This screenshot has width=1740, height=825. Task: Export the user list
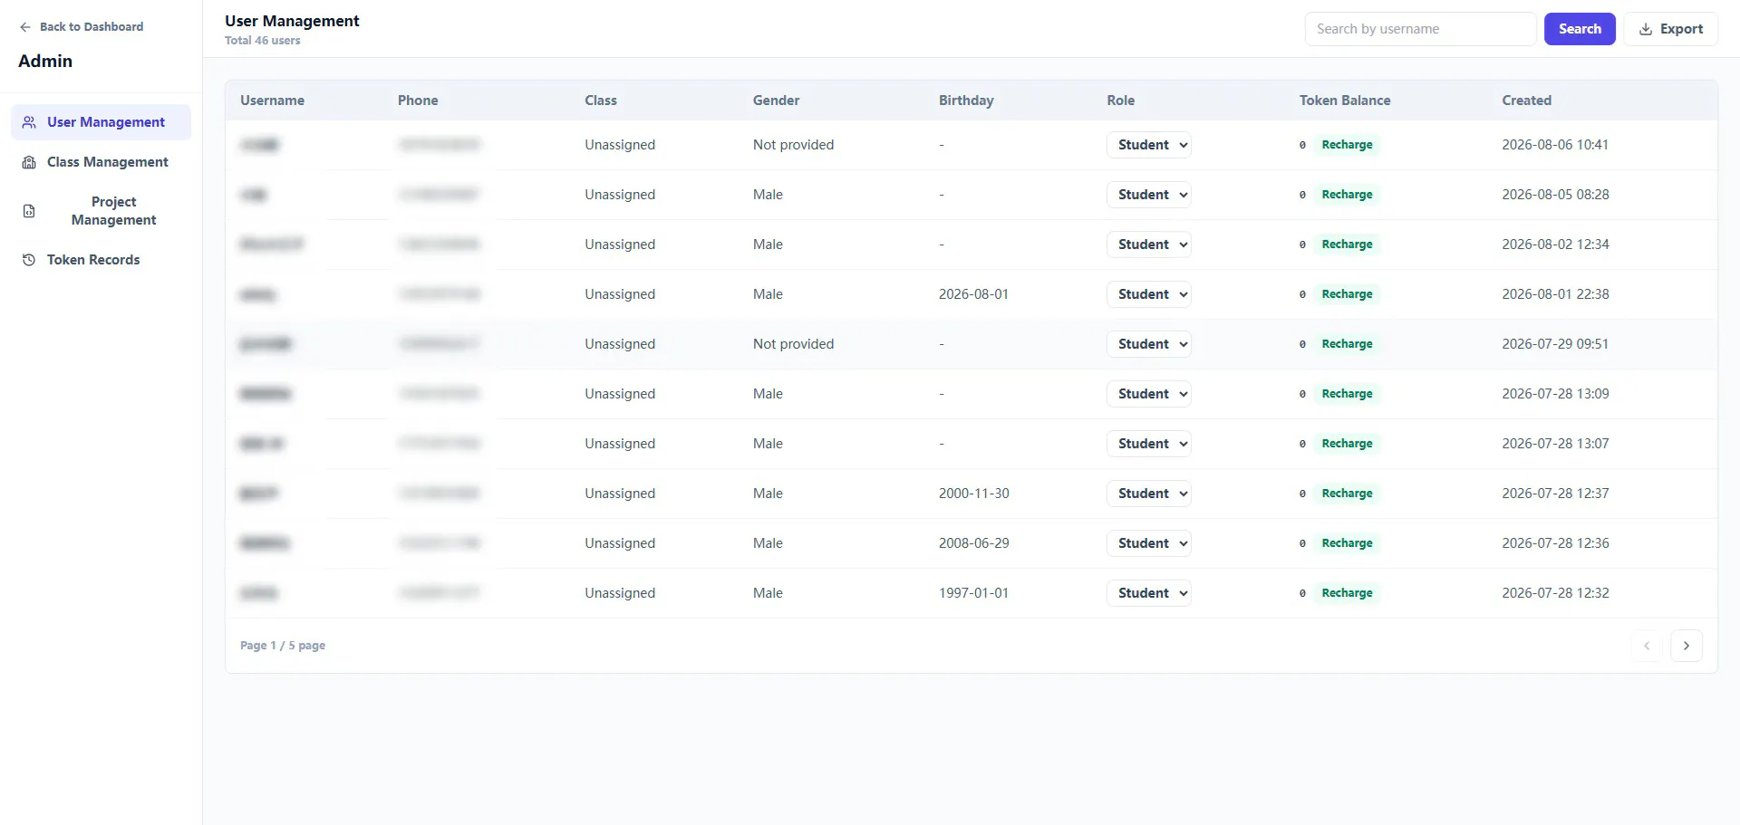(1670, 29)
